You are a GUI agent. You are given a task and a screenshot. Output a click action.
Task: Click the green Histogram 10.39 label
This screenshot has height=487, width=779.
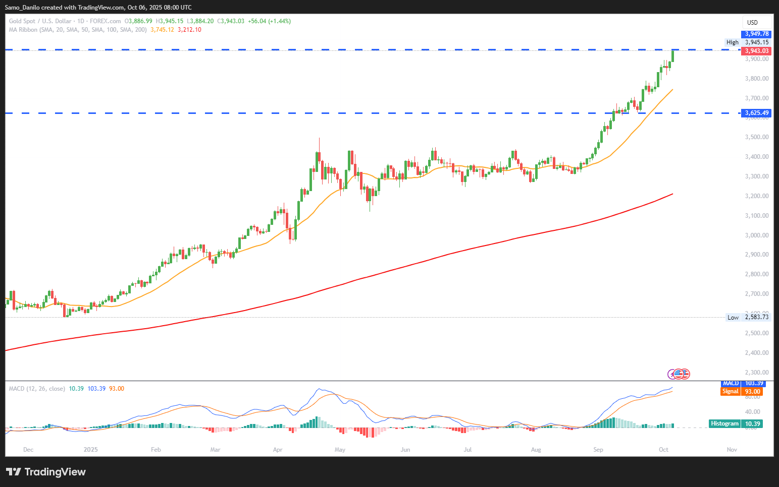tap(736, 424)
